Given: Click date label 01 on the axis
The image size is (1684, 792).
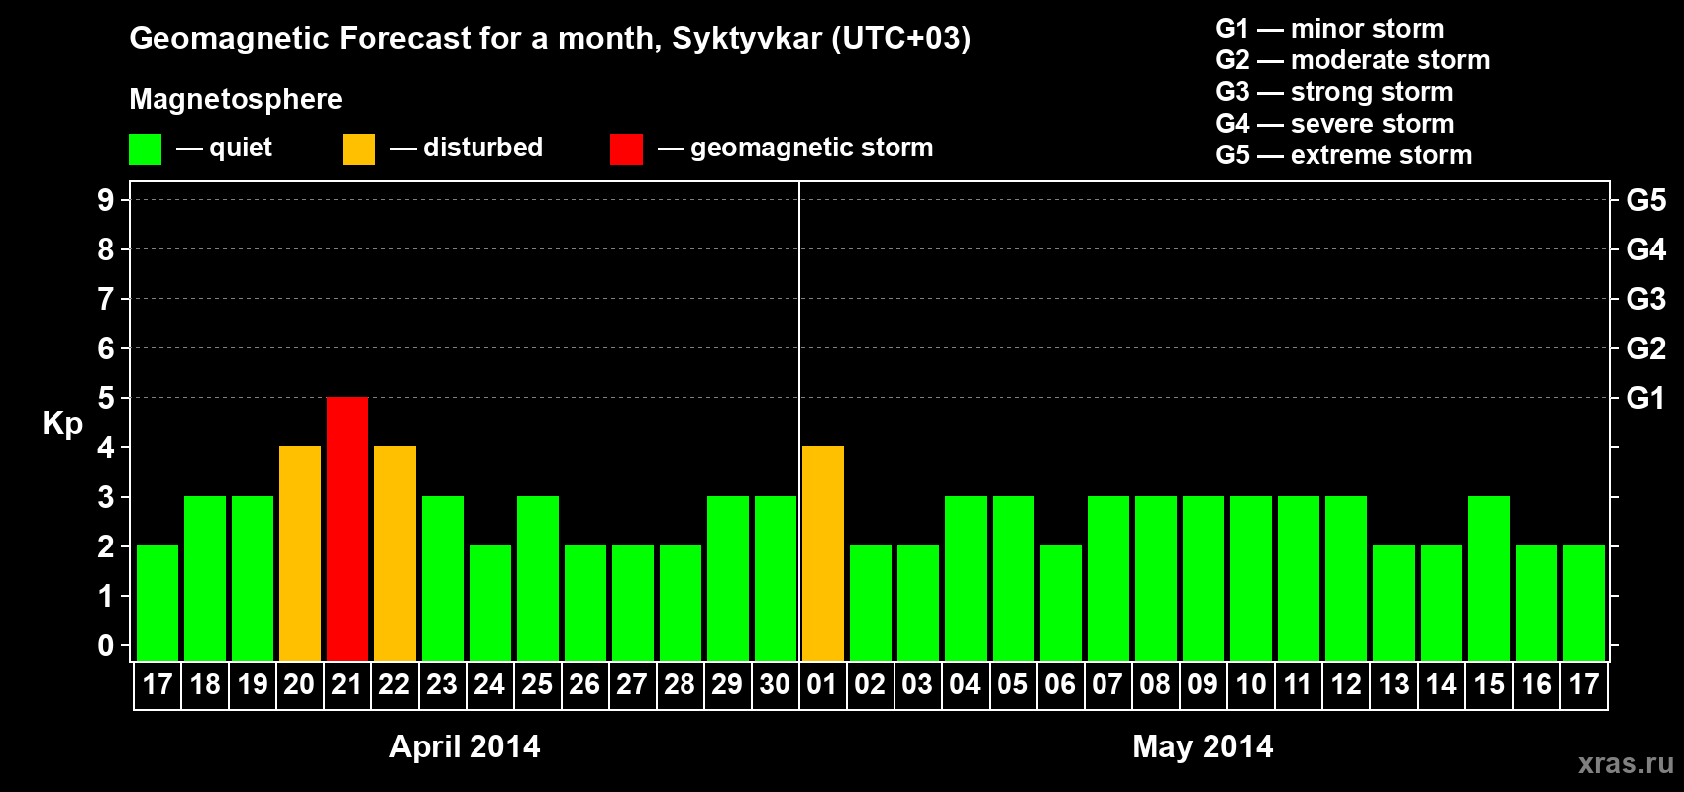Looking at the screenshot, I should (822, 685).
